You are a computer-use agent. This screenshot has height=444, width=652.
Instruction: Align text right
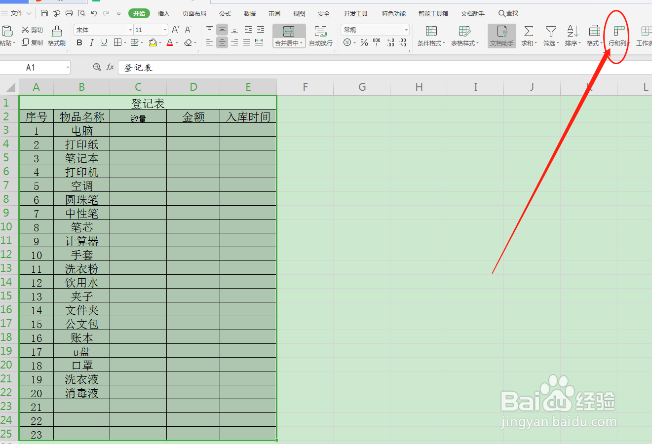click(234, 43)
